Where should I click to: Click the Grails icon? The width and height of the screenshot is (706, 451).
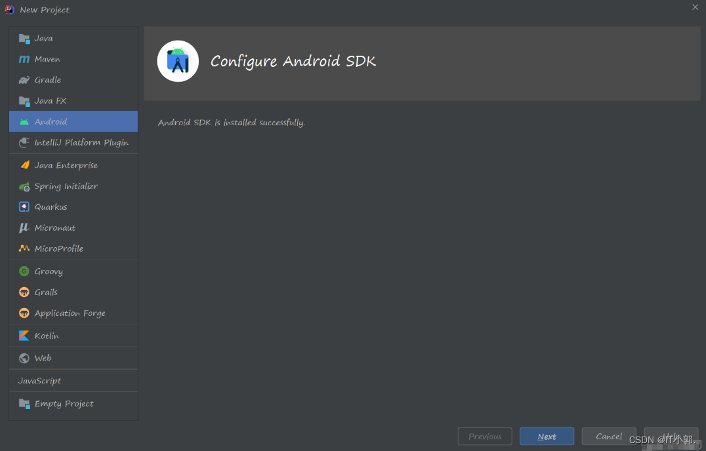click(24, 292)
